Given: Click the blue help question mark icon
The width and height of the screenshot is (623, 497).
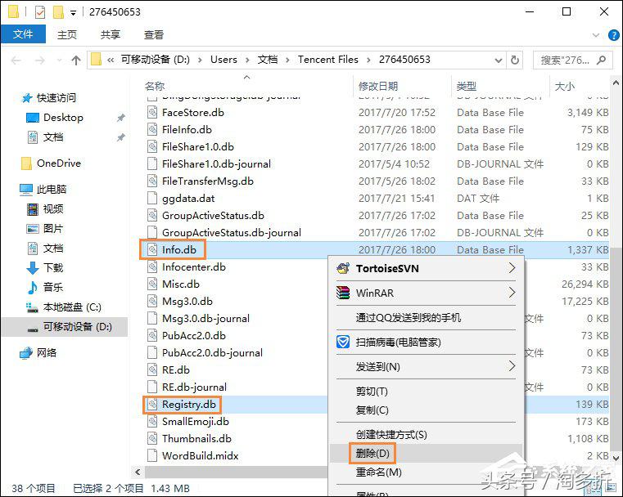Looking at the screenshot, I should click(613, 35).
